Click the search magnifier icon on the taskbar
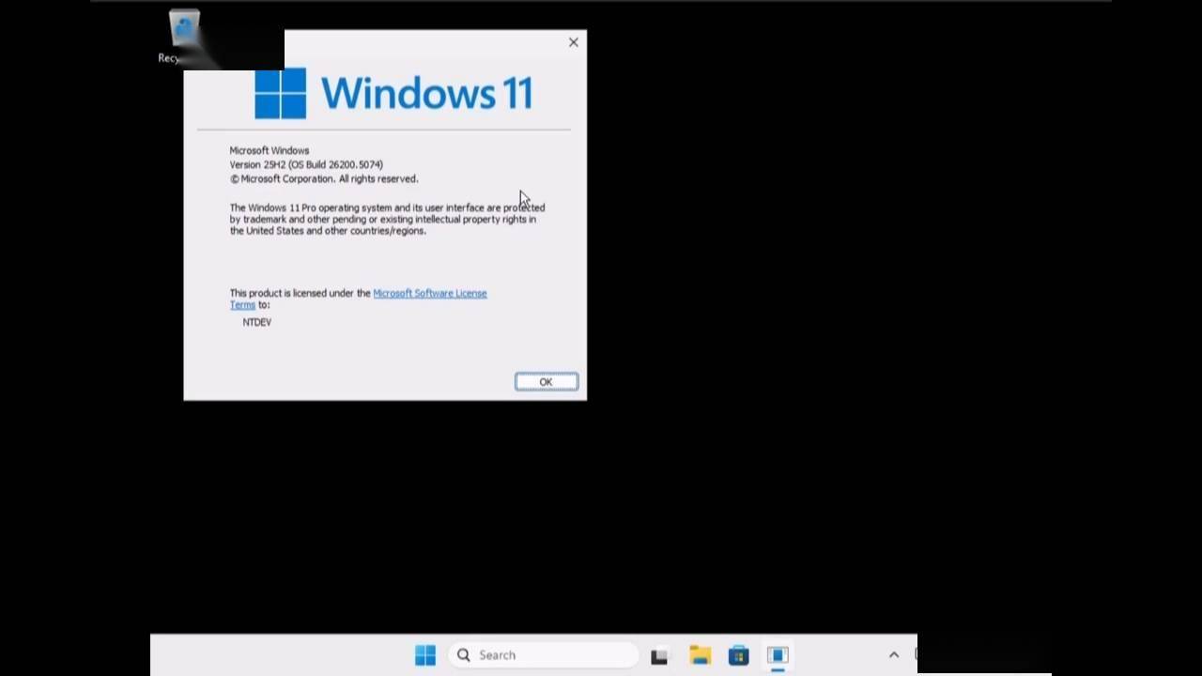The height and width of the screenshot is (676, 1202). (464, 655)
